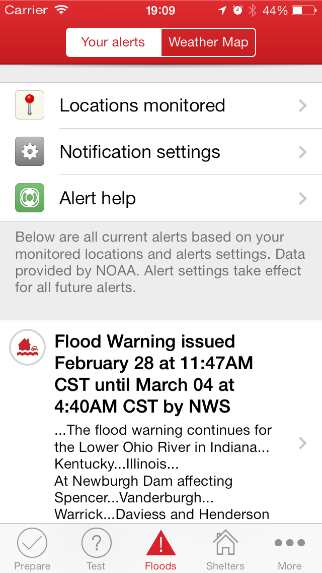
Task: Open the Locations monitored row
Action: click(142, 105)
